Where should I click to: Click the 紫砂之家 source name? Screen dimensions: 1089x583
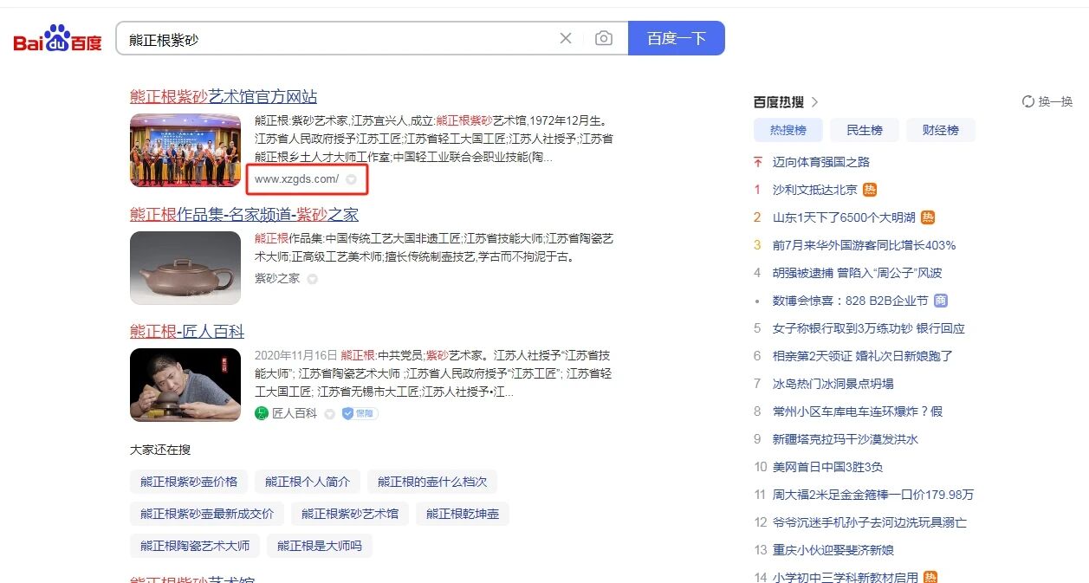[277, 278]
